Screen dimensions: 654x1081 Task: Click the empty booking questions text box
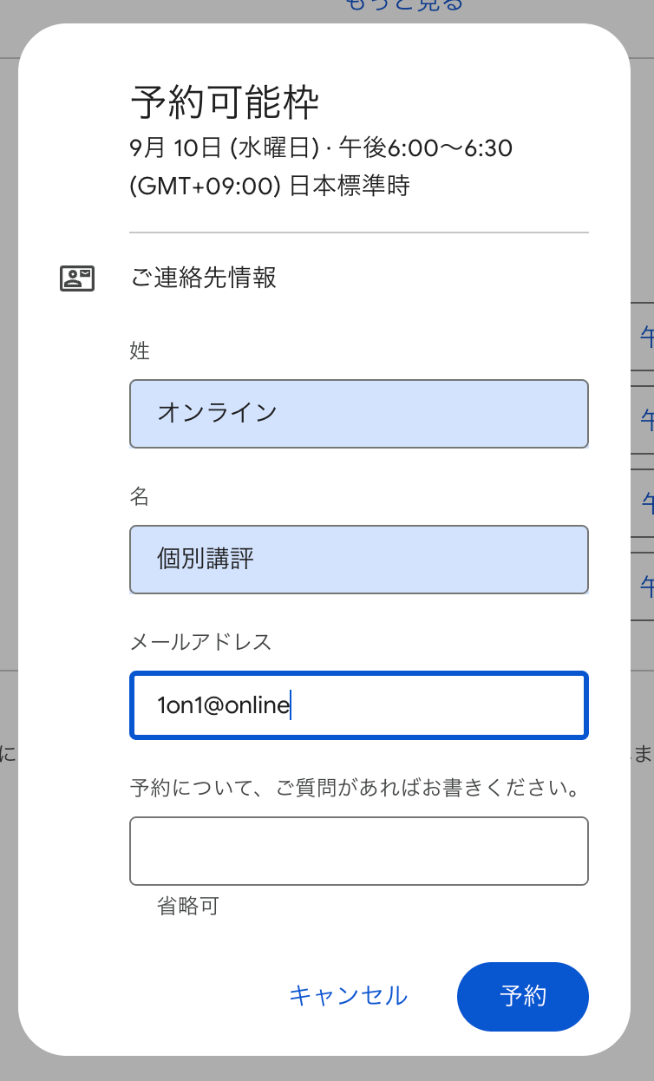click(x=358, y=850)
